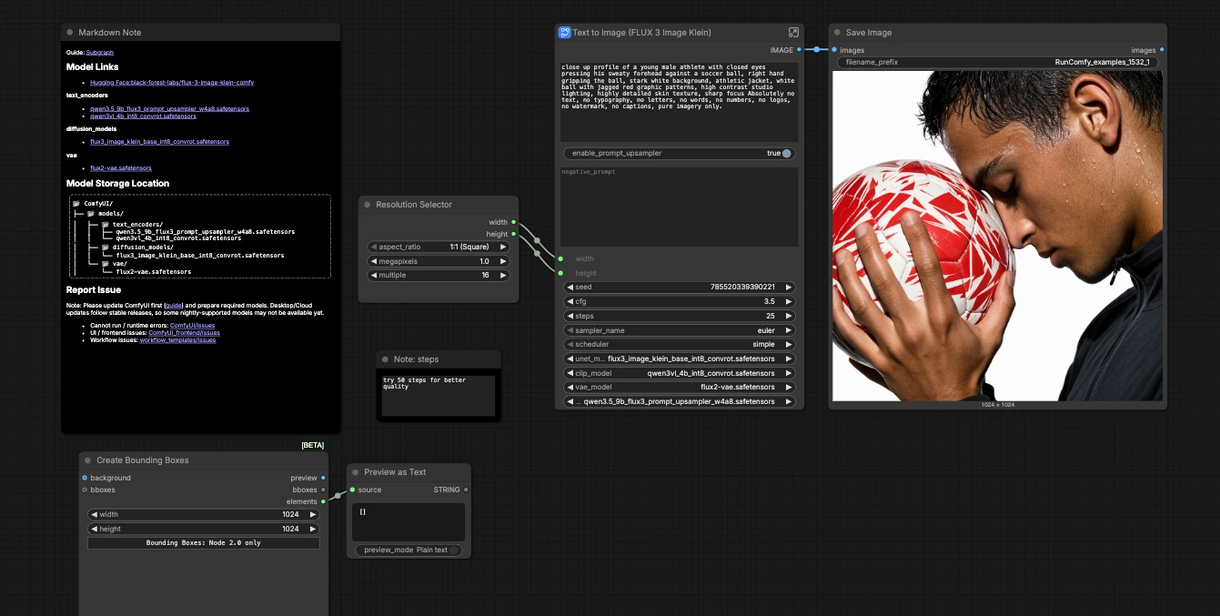Decrease Create Bounding Boxes height with left arrow
The height and width of the screenshot is (616, 1220).
tap(93, 529)
